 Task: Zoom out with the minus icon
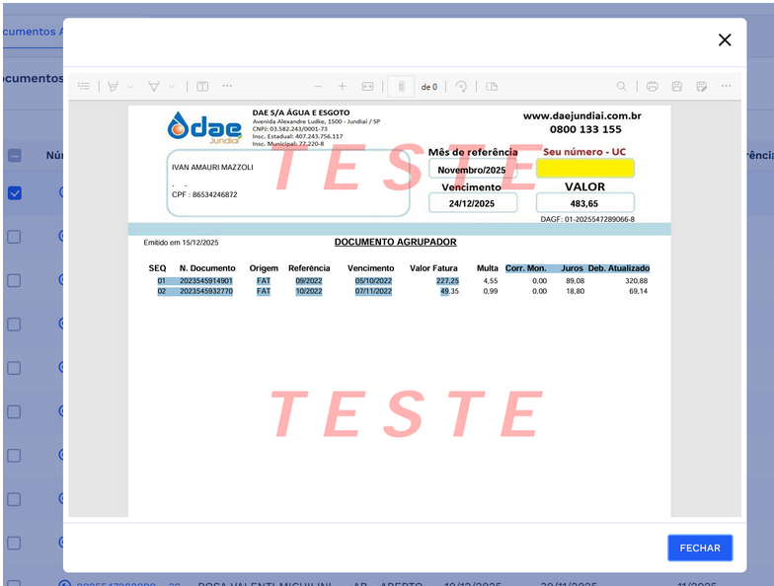318,87
